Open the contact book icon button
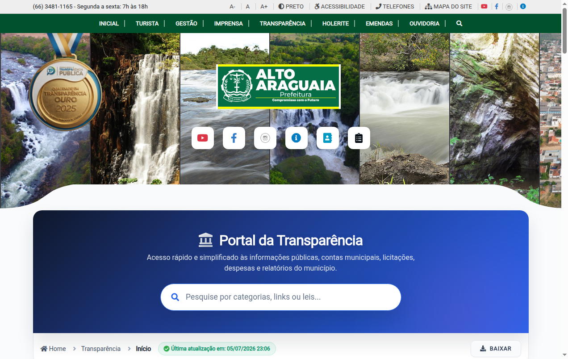Viewport: 568px width, 359px height. [x=328, y=138]
